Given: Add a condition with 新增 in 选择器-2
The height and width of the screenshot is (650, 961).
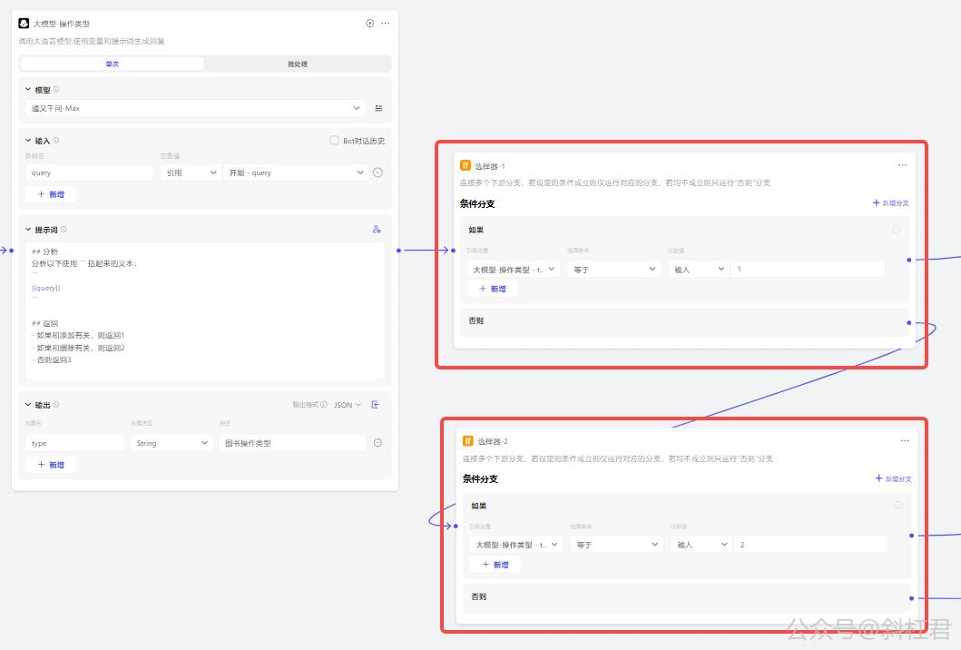Looking at the screenshot, I should coord(495,565).
